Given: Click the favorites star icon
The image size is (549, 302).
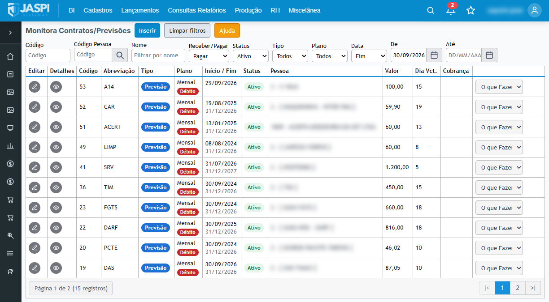Looking at the screenshot, I should pos(471,10).
